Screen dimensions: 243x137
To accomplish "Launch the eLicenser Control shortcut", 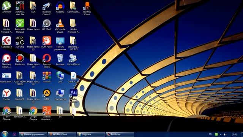I will (x=47, y=8).
